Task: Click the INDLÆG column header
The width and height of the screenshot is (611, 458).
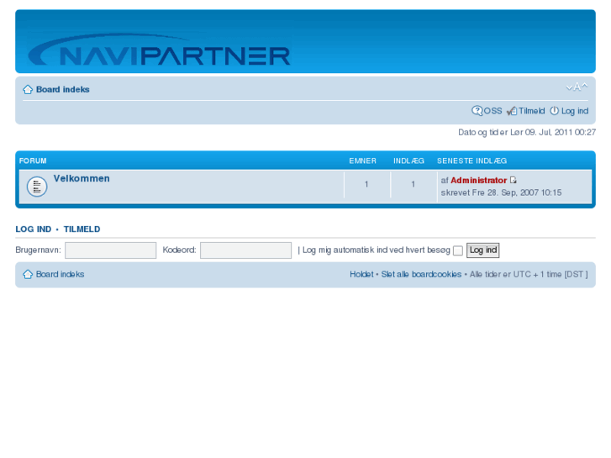Action: coord(408,161)
